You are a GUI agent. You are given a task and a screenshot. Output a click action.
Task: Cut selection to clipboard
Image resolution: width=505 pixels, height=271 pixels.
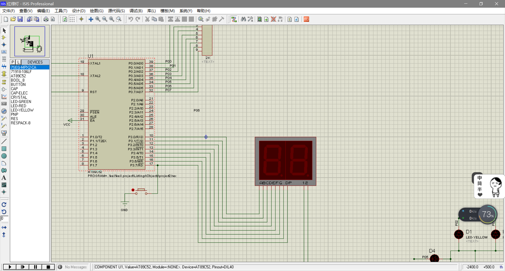click(x=147, y=19)
